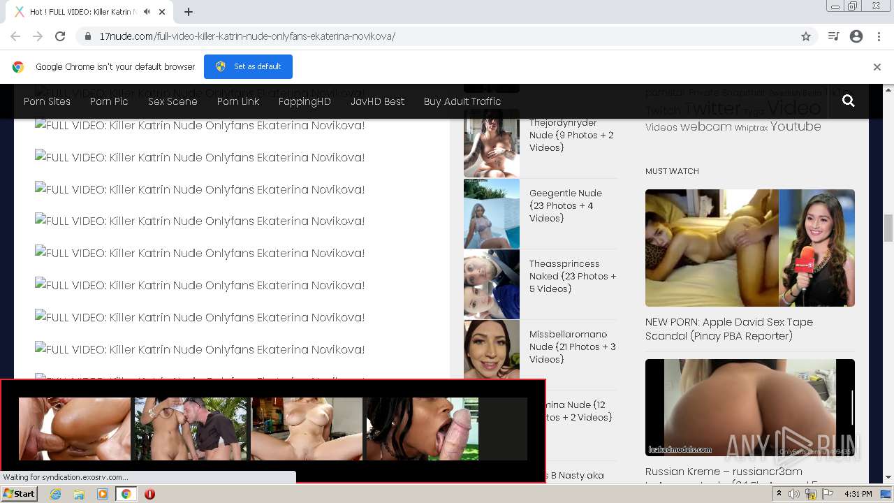Select the webcam tag link

point(706,127)
